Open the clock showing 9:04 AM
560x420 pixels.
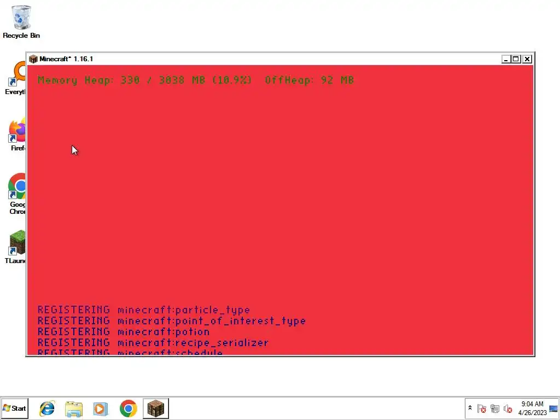tap(532, 408)
